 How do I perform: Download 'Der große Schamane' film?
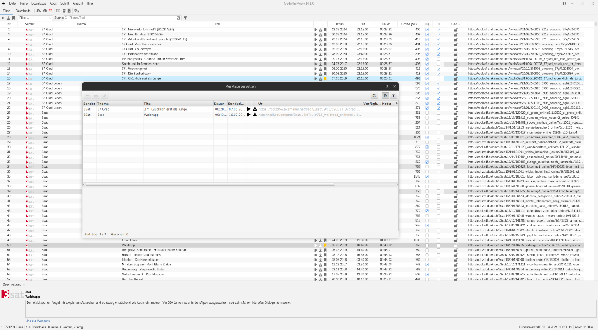tap(321, 250)
